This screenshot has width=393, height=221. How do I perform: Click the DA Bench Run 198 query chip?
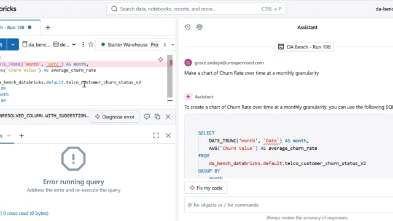point(305,47)
